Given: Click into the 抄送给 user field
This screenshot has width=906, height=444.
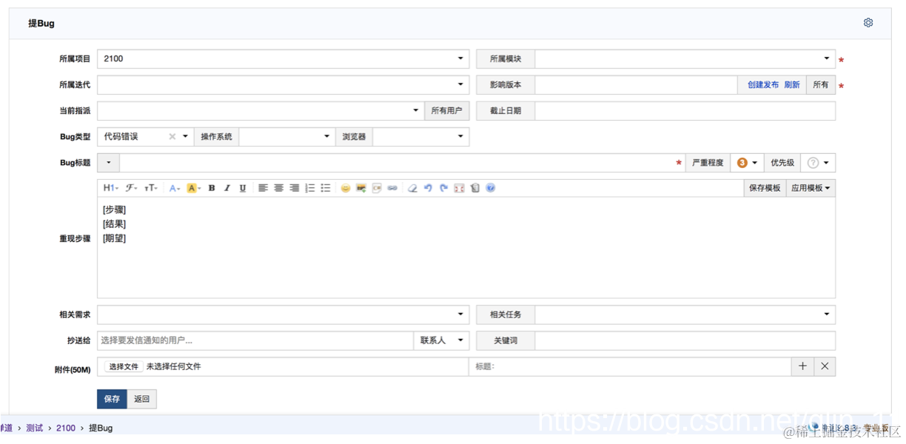Looking at the screenshot, I should click(255, 340).
